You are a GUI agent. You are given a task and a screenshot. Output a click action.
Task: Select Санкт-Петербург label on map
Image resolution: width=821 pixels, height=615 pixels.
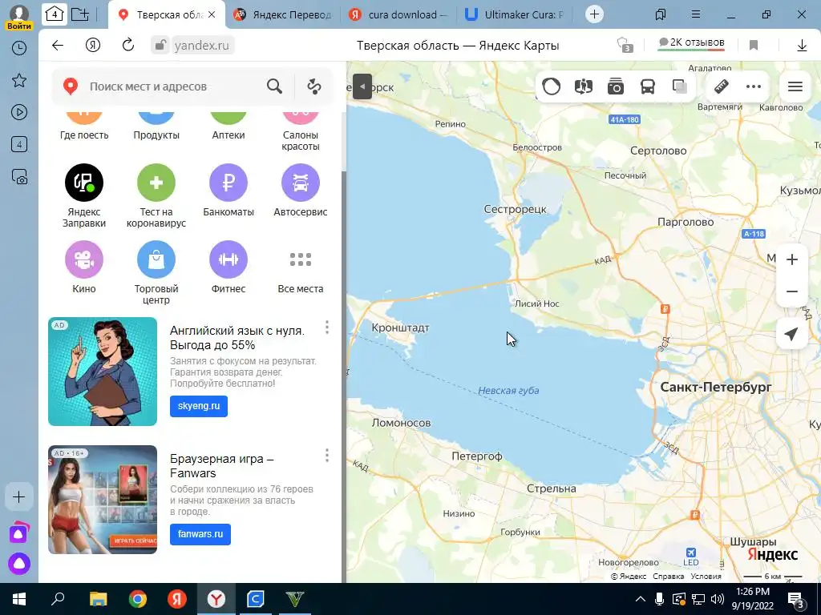[716, 387]
